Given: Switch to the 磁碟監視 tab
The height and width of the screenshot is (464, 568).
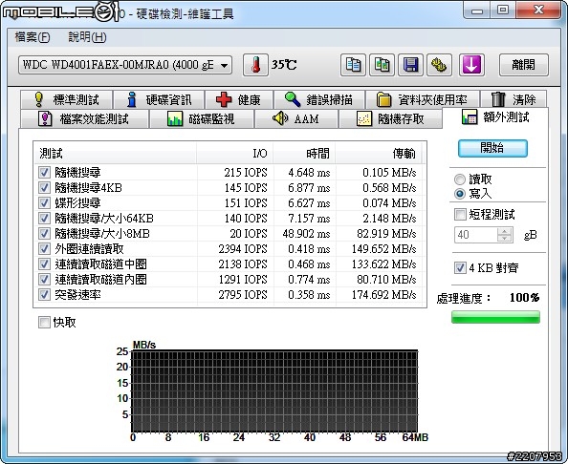Looking at the screenshot, I should [202, 118].
